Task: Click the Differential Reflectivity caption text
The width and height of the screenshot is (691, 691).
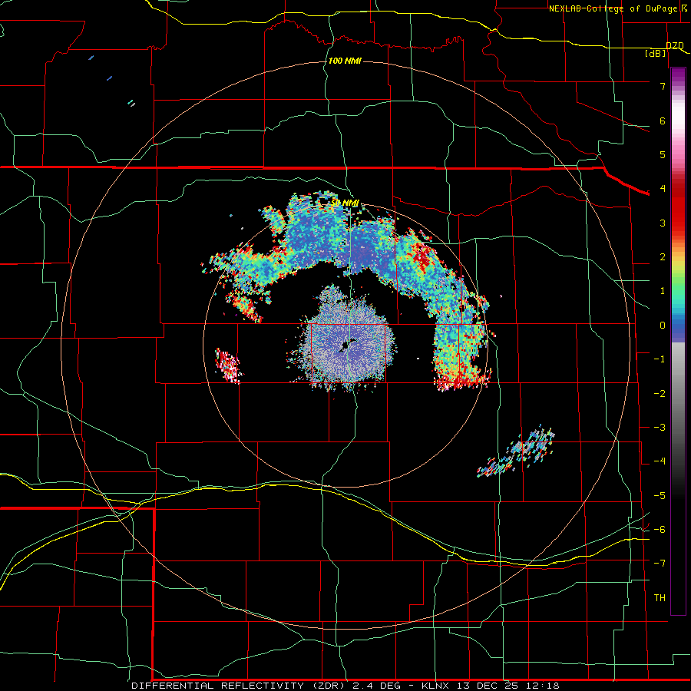Action: [x=345, y=686]
